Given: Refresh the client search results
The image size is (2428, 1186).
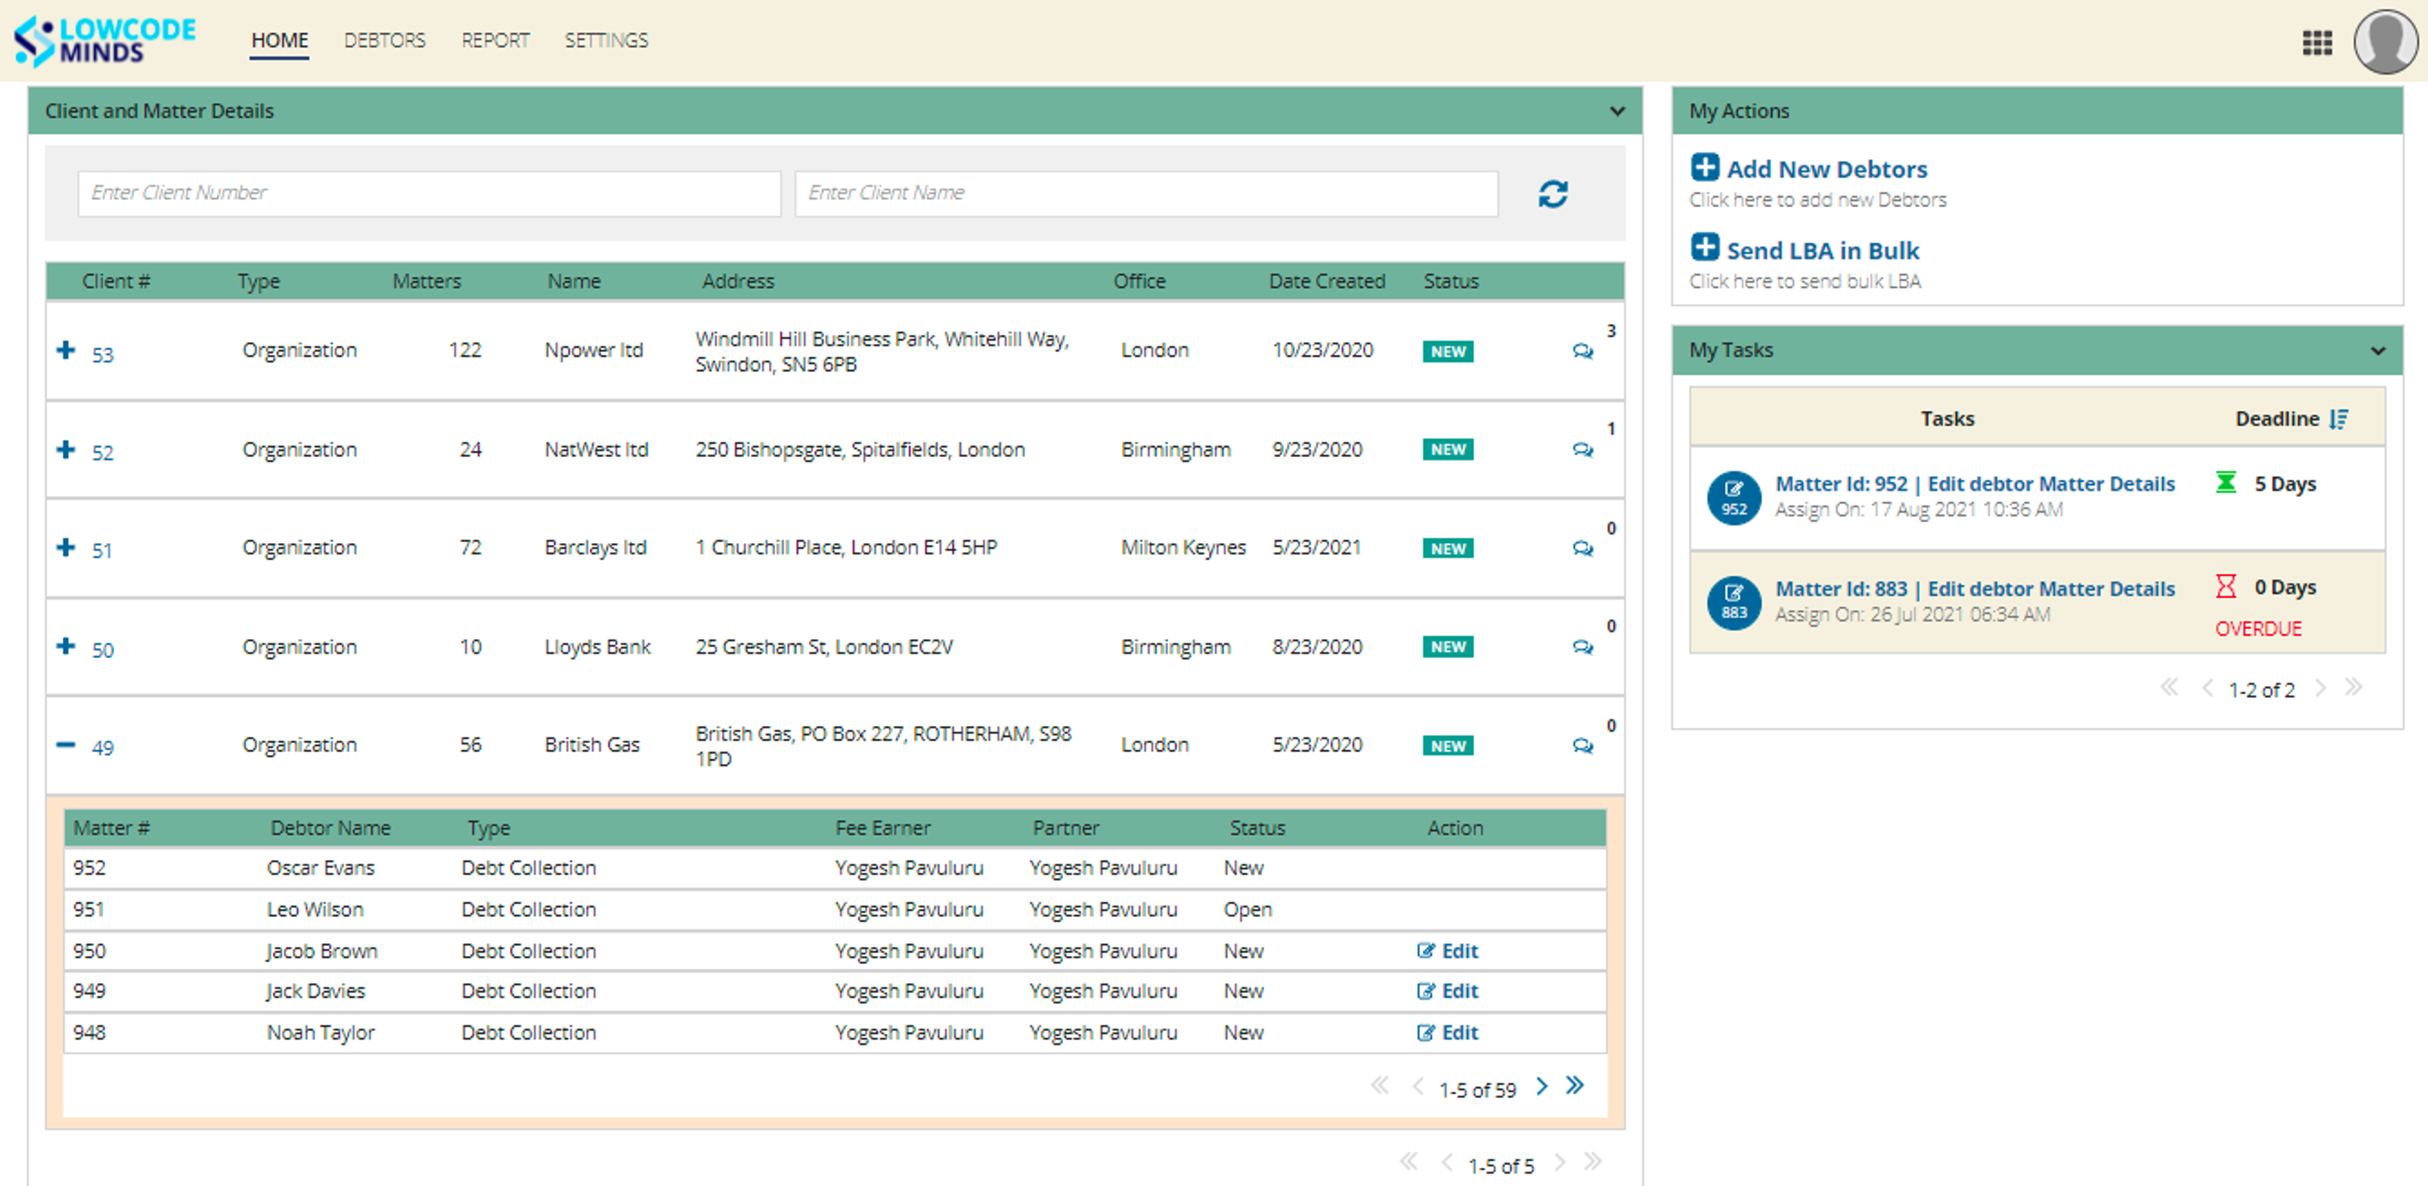Looking at the screenshot, I should click(x=1552, y=194).
